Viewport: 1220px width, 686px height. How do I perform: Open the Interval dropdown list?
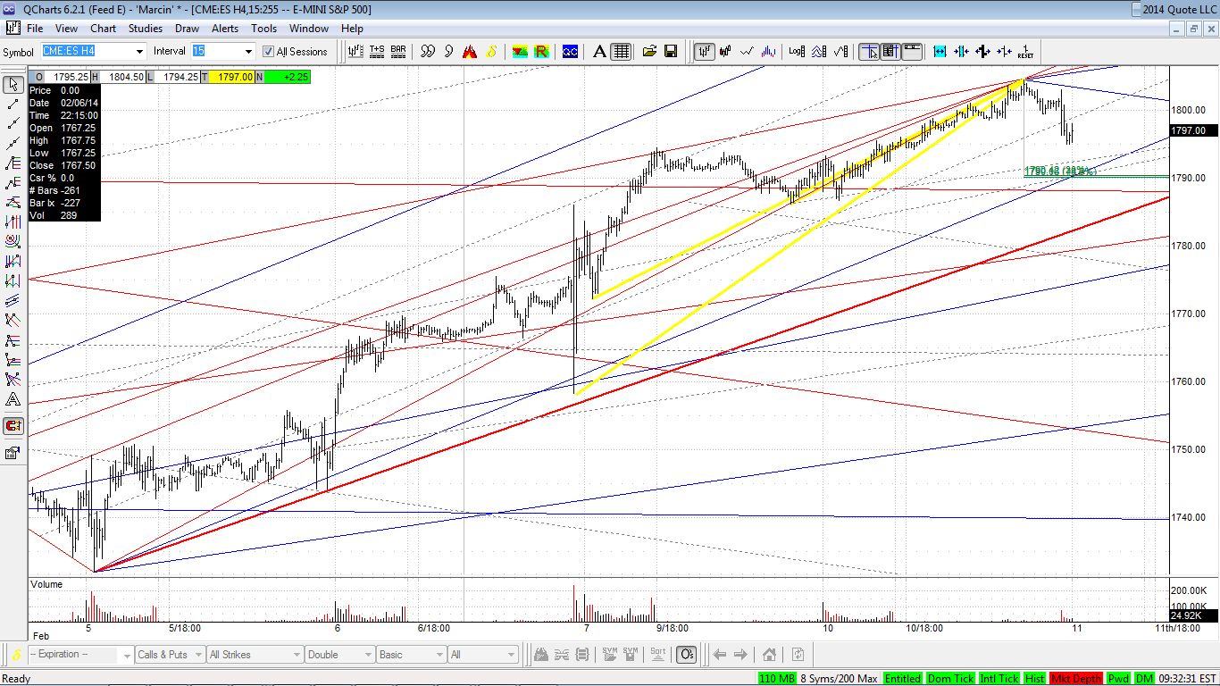[248, 52]
